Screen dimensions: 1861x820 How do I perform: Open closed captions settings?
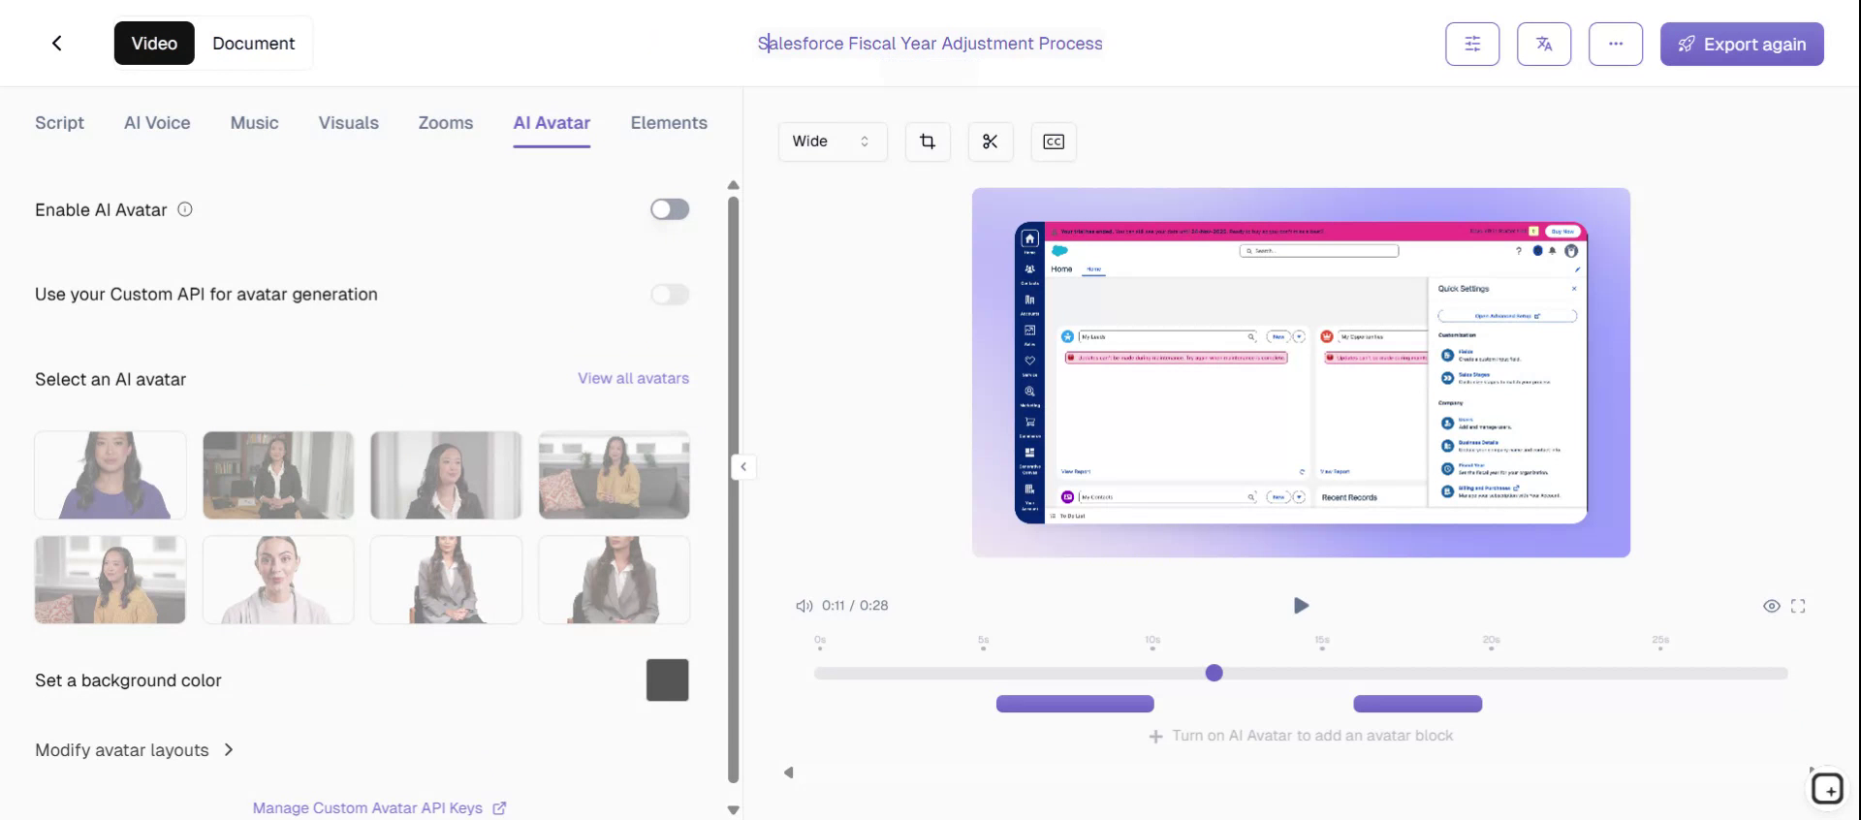(x=1054, y=142)
